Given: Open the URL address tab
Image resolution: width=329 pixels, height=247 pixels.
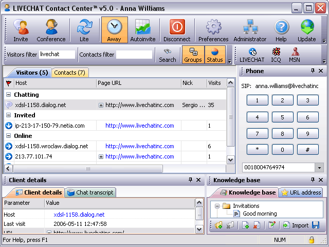Looking at the screenshot, I should (301, 192).
